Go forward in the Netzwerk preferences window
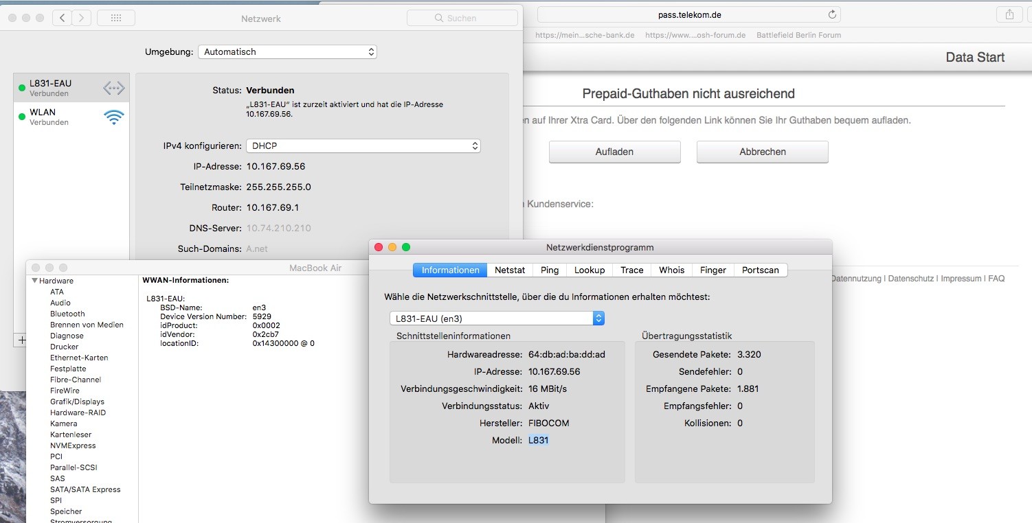The width and height of the screenshot is (1032, 523). pos(81,18)
